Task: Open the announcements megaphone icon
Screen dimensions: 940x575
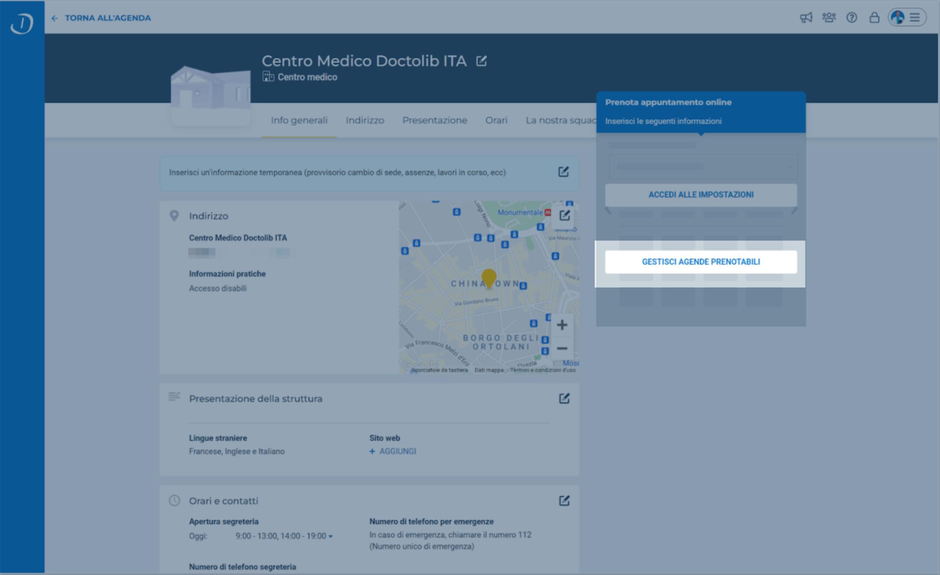Action: coord(806,18)
